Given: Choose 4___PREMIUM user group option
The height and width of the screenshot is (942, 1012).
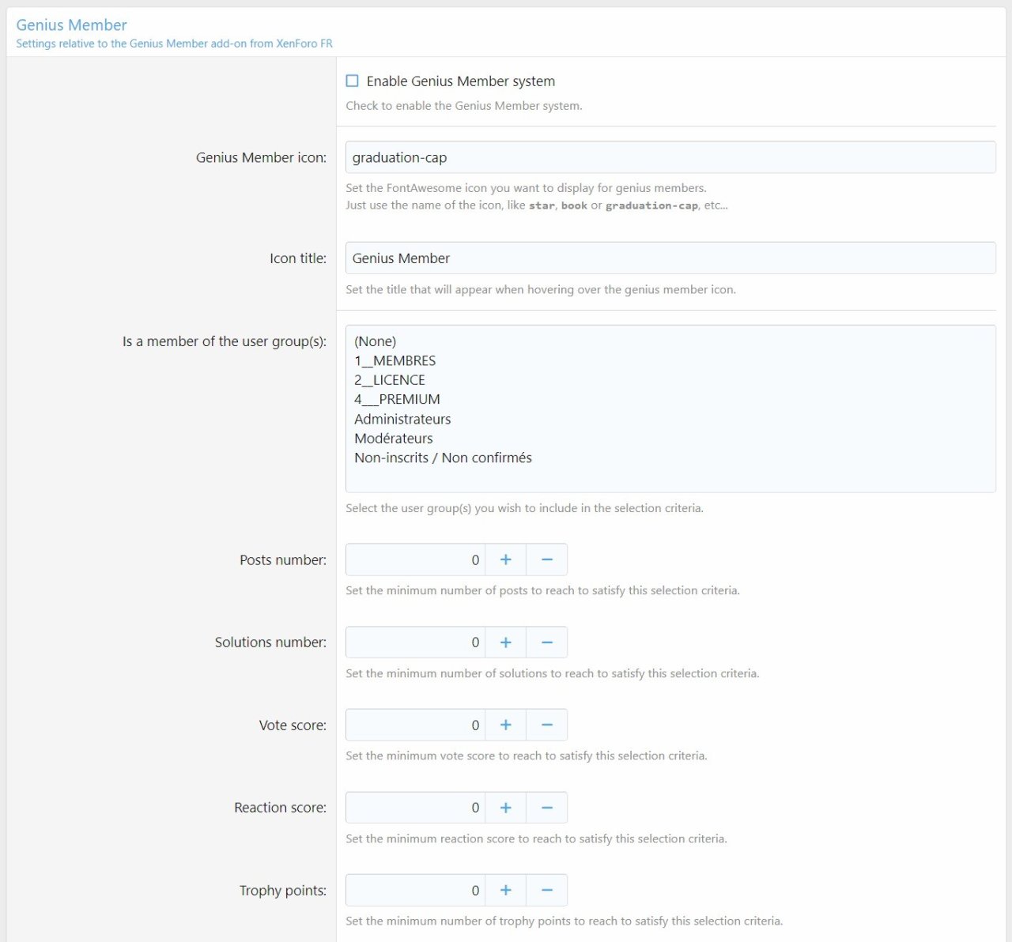Looking at the screenshot, I should 397,400.
